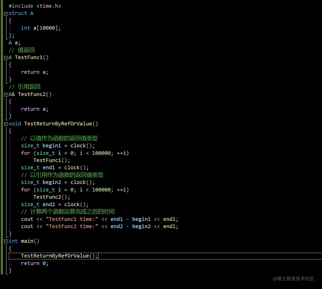Click the void TestReturnByRefOrValue() signature
Image resolution: width=322 pixels, height=289 pixels.
pos(53,124)
